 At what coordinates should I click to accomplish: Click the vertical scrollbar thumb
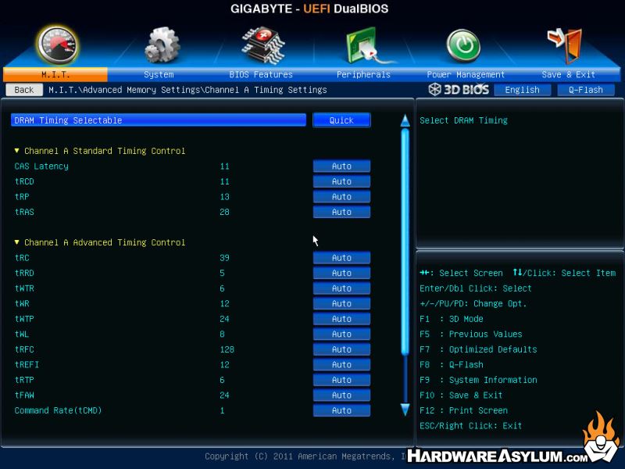tap(405, 242)
